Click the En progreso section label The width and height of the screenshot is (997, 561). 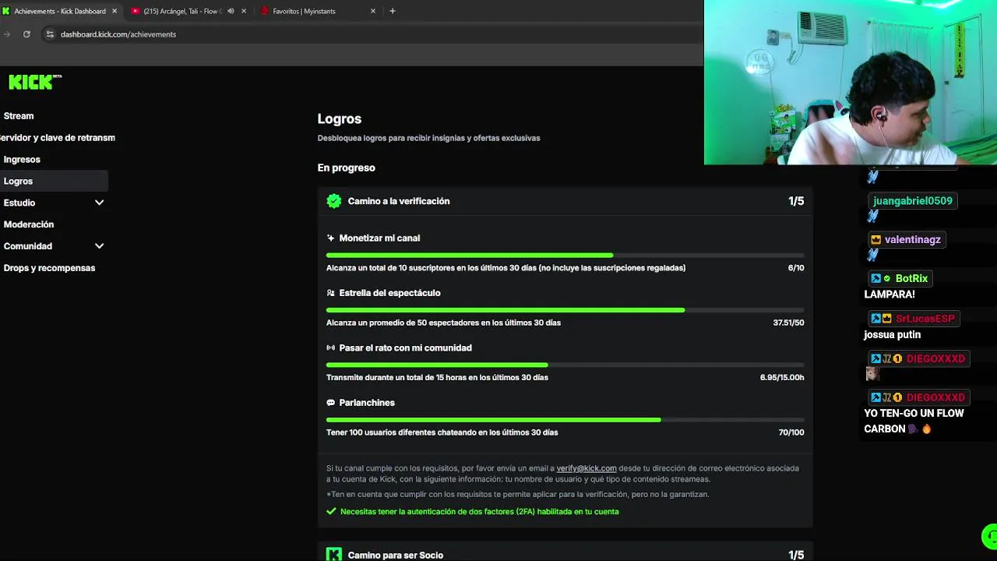347,168
